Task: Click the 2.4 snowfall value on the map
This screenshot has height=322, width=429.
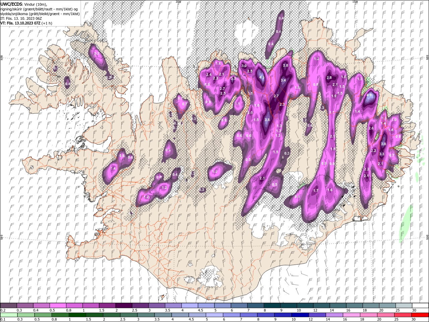Action: pyautogui.click(x=209, y=74)
